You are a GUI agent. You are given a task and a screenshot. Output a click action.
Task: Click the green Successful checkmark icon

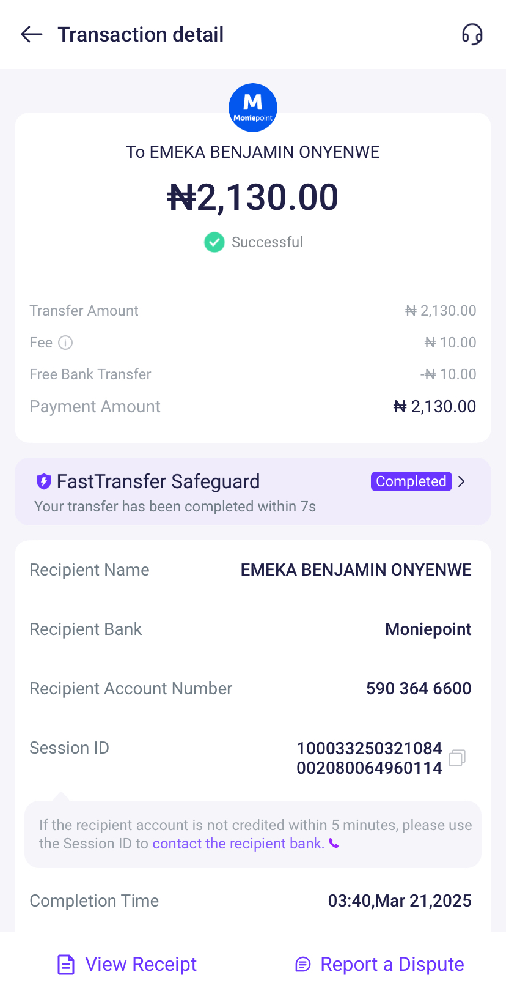(x=214, y=242)
